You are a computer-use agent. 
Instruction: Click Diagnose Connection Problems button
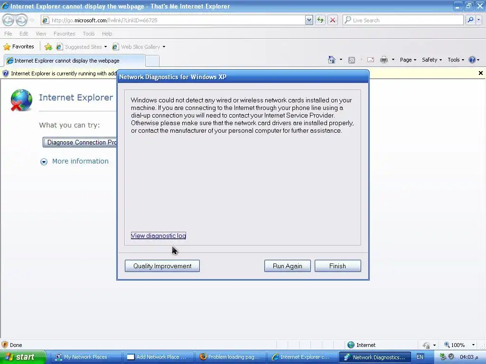pos(80,142)
